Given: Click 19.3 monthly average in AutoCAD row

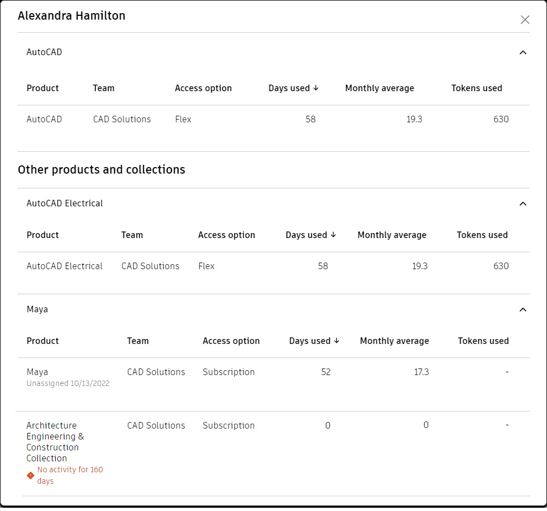Looking at the screenshot, I should coord(414,120).
